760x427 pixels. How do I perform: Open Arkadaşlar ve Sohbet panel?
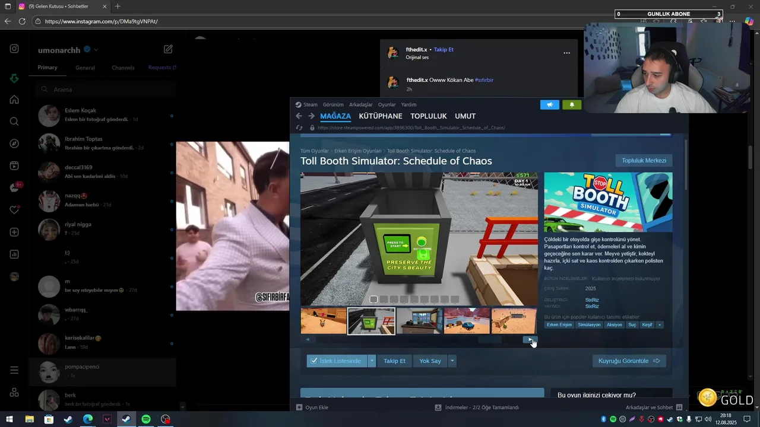(654, 407)
